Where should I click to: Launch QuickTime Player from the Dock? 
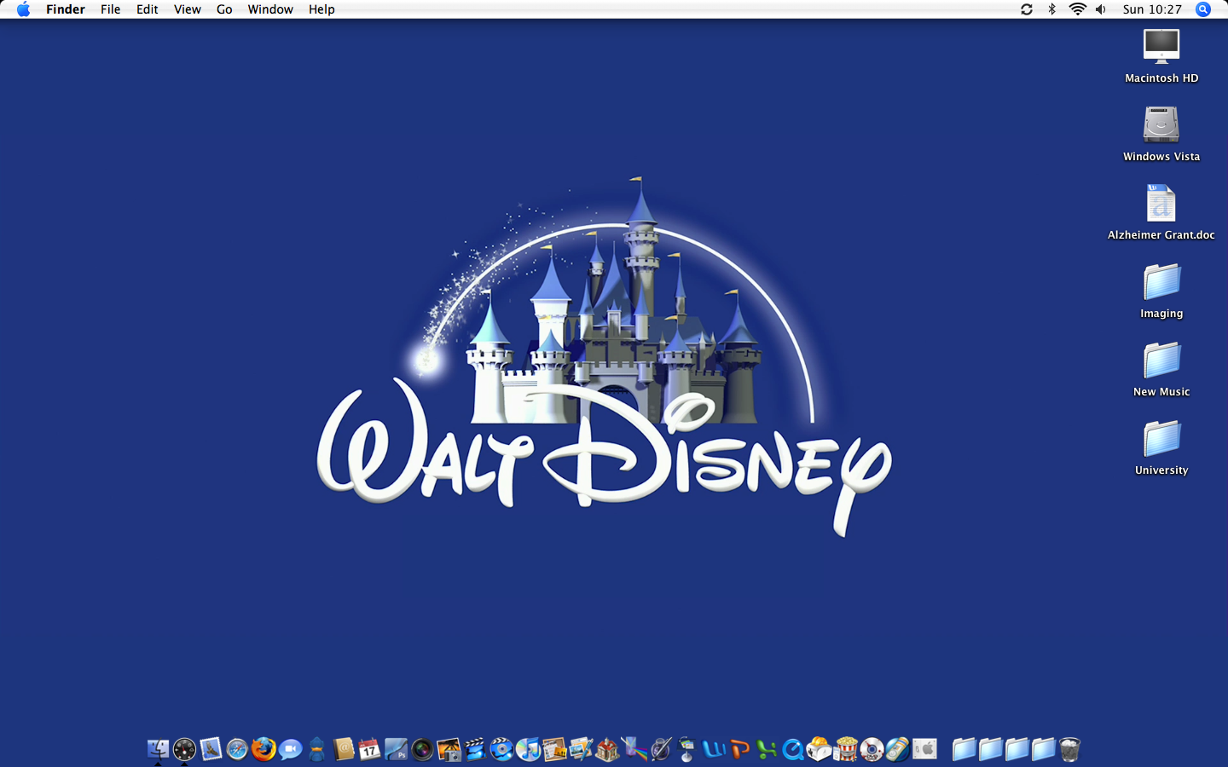[x=793, y=749]
